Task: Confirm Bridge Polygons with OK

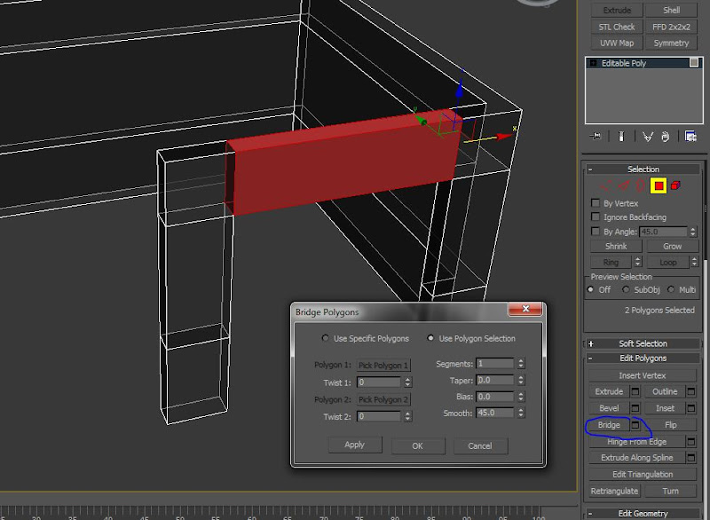Action: click(x=417, y=445)
